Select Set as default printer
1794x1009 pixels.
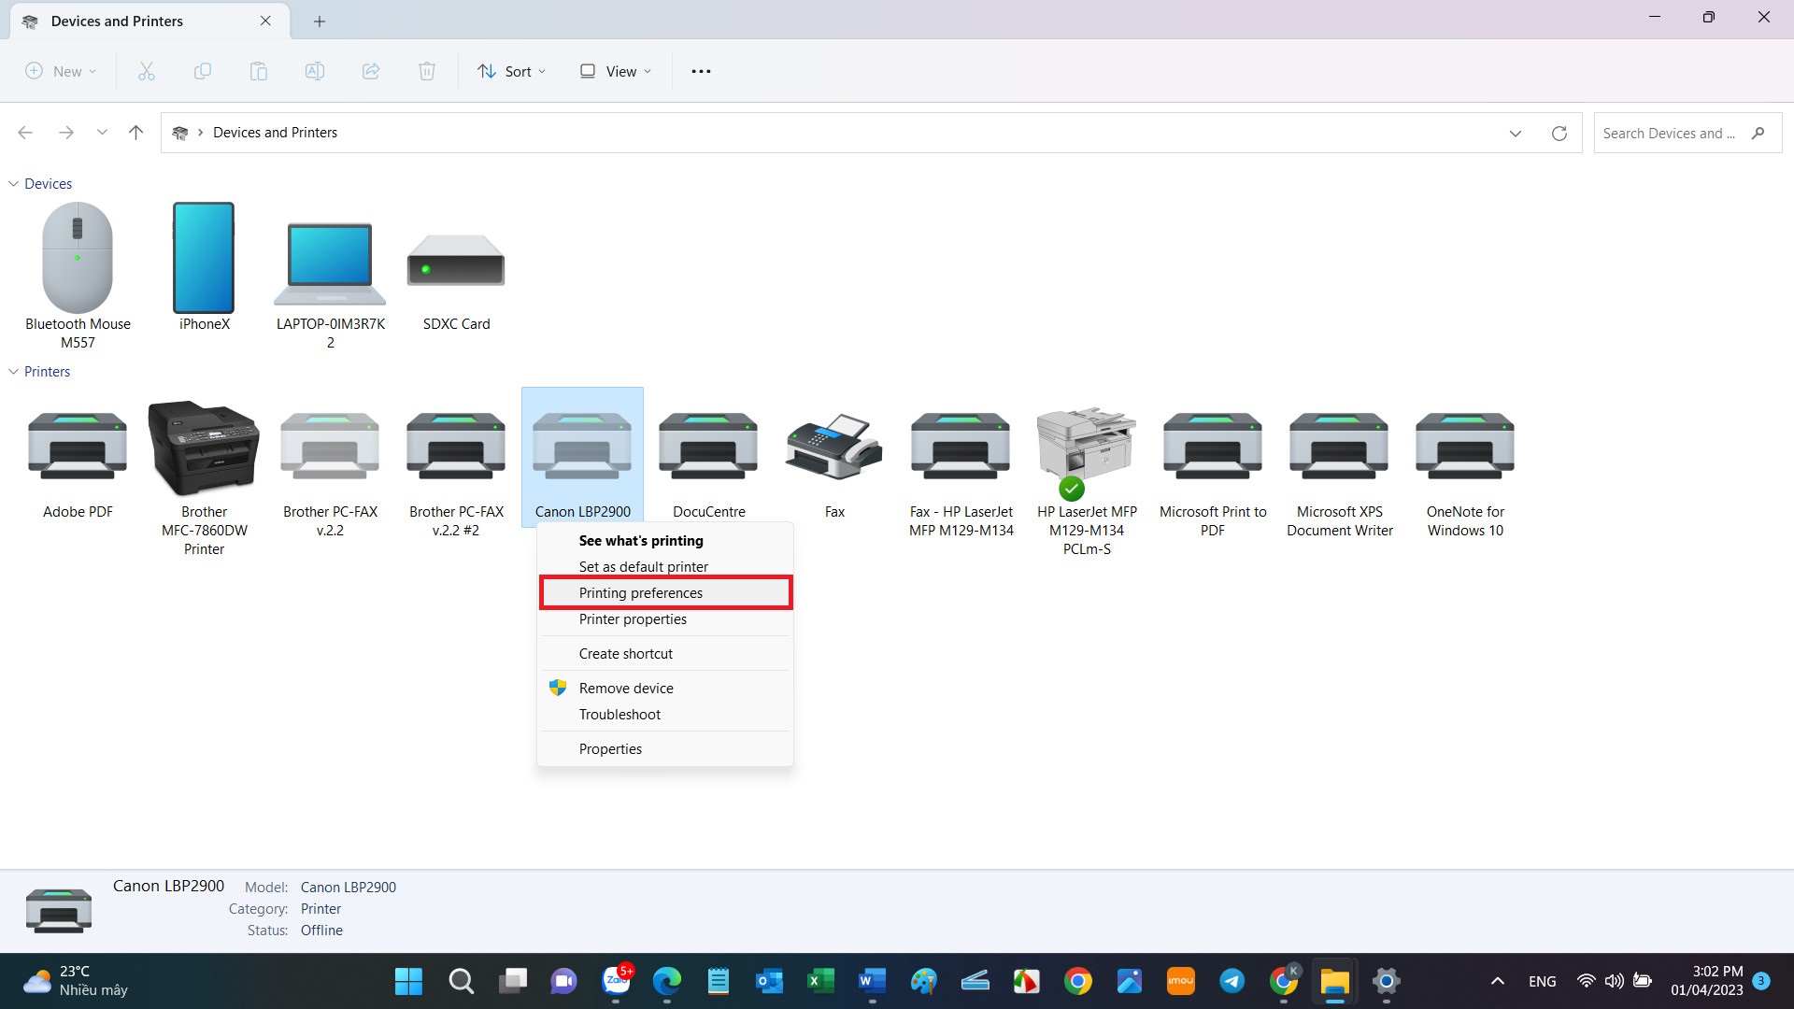(643, 567)
